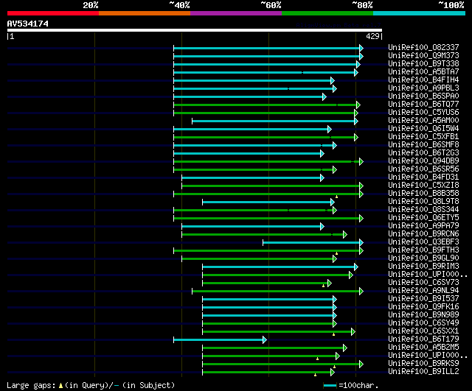Click the arrowhead ending the UniRef100_B9RKS9 bar
The width and height of the screenshot is (472, 391).
361,364
